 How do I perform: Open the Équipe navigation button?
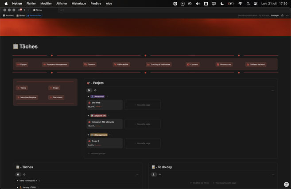click(22, 64)
